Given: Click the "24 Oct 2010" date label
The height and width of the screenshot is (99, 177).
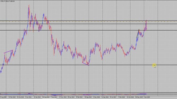Looking at the screenshot, I should pyautogui.click(x=20, y=97).
